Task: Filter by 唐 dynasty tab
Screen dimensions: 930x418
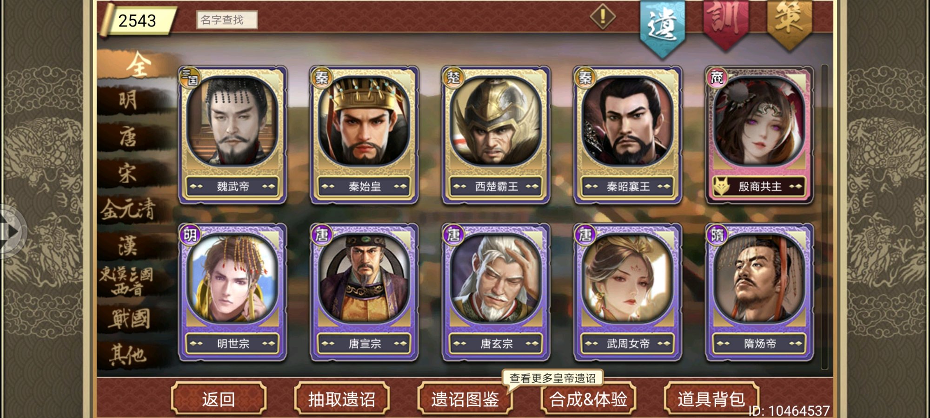Action: pos(129,137)
